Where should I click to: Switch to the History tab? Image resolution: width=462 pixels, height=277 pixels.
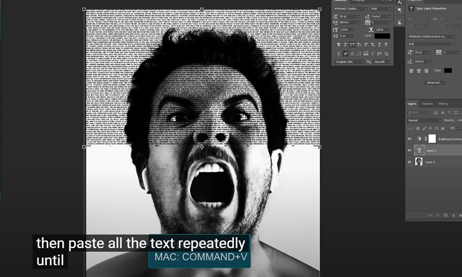point(443,104)
